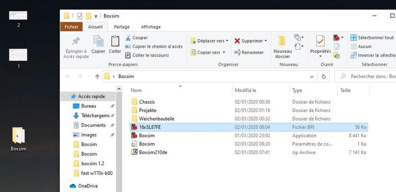Click the Back navigation arrow

pyautogui.click(x=68, y=76)
